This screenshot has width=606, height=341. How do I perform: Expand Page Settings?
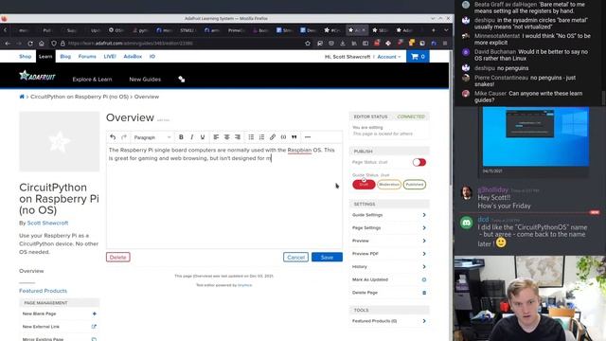(x=389, y=228)
